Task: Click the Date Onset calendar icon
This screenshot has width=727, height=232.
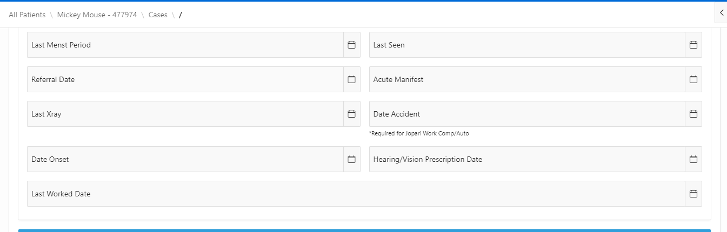Action: [351, 159]
